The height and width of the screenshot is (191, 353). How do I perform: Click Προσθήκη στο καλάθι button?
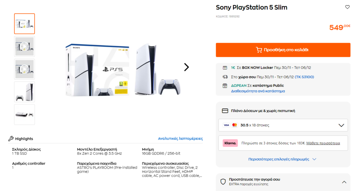283,50
